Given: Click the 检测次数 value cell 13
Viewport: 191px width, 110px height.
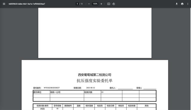Looking at the screenshot, I should click(x=111, y=92).
